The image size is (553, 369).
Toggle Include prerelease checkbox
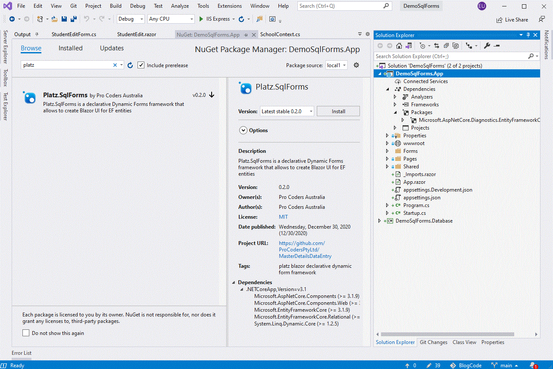[x=141, y=65]
